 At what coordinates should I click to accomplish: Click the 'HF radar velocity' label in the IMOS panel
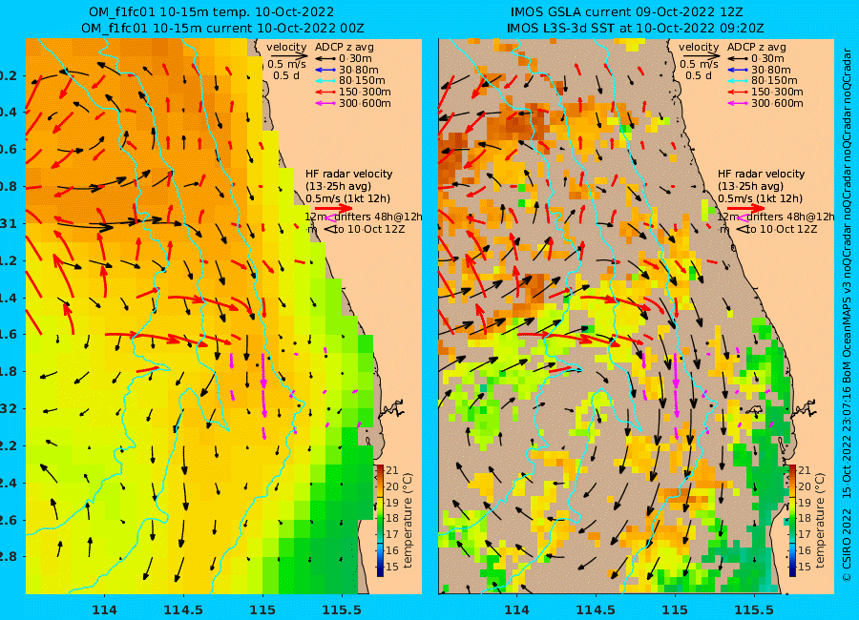(762, 174)
